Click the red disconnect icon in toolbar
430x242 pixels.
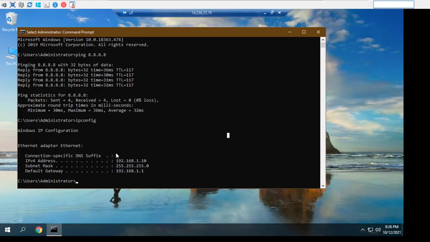tap(63, 5)
